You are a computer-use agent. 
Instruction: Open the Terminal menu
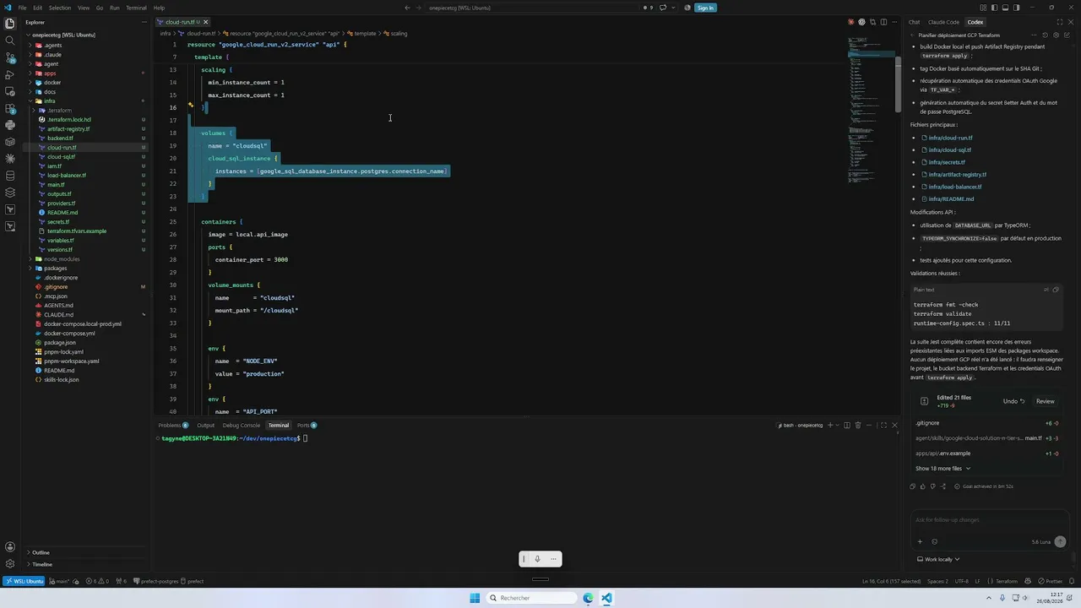pos(136,8)
